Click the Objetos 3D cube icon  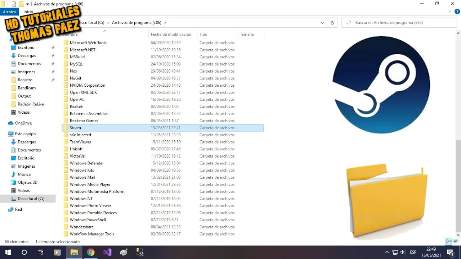point(14,182)
